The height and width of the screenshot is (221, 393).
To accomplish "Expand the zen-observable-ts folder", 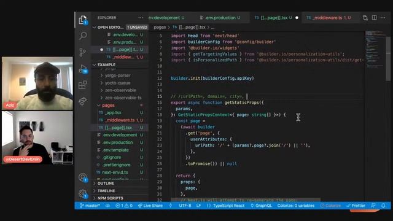I will click(x=123, y=98).
